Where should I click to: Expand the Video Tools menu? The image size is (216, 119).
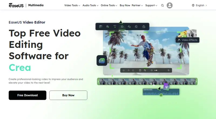point(72,5)
